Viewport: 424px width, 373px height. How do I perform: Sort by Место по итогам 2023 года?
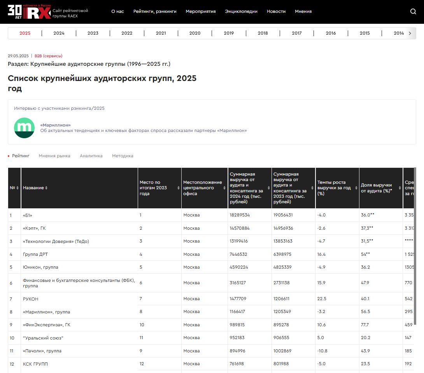(179, 188)
